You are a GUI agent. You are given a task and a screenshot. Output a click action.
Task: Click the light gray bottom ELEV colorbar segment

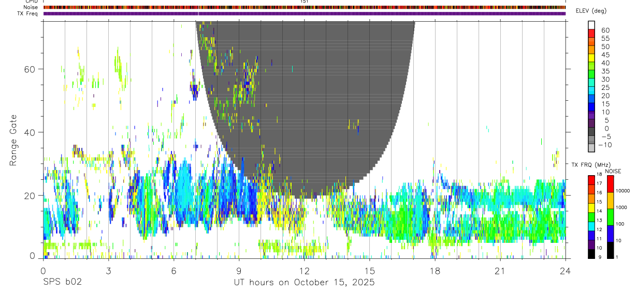591,147
